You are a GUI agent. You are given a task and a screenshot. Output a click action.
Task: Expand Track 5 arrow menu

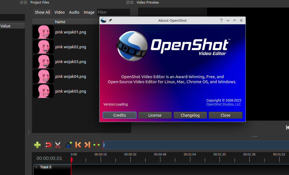coord(36,167)
